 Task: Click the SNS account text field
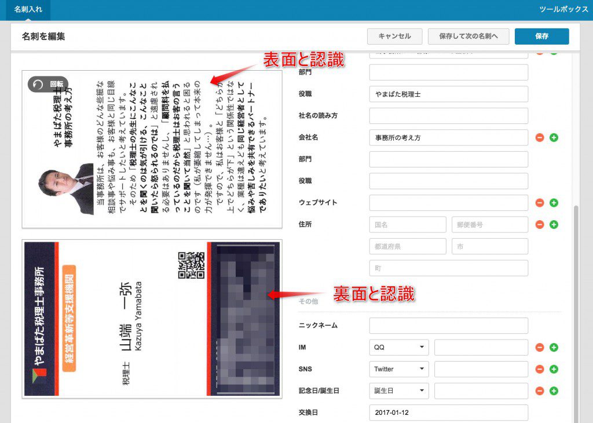(481, 369)
